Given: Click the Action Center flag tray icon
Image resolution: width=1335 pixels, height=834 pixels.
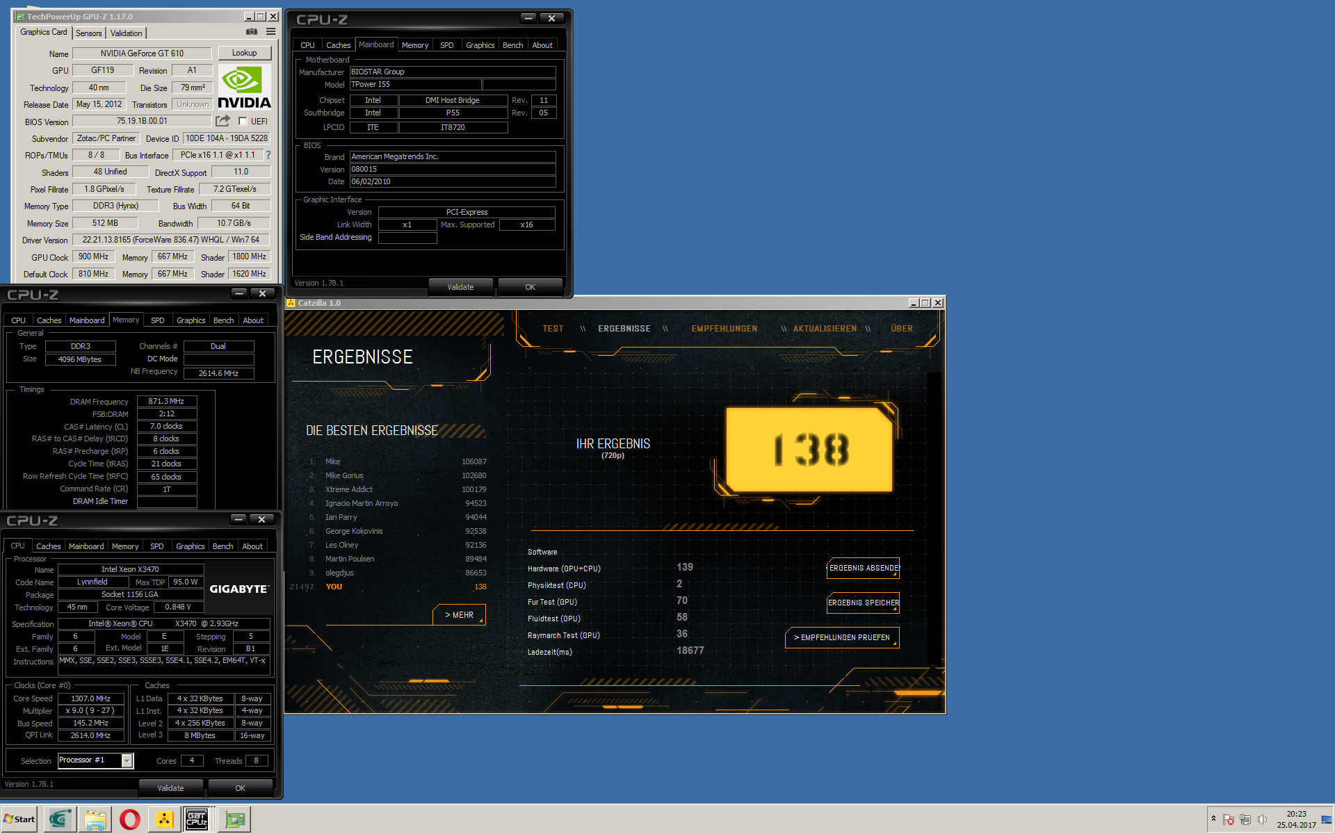Looking at the screenshot, I should click(1229, 819).
